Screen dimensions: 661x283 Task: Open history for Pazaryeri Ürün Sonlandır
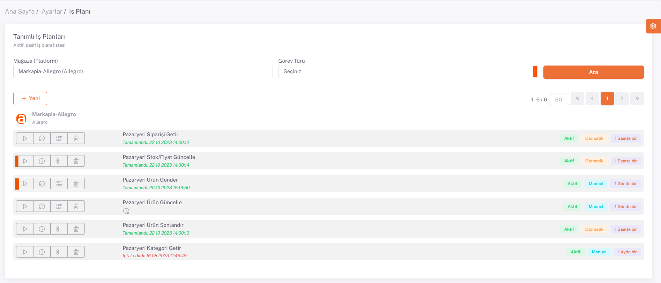pos(42,229)
